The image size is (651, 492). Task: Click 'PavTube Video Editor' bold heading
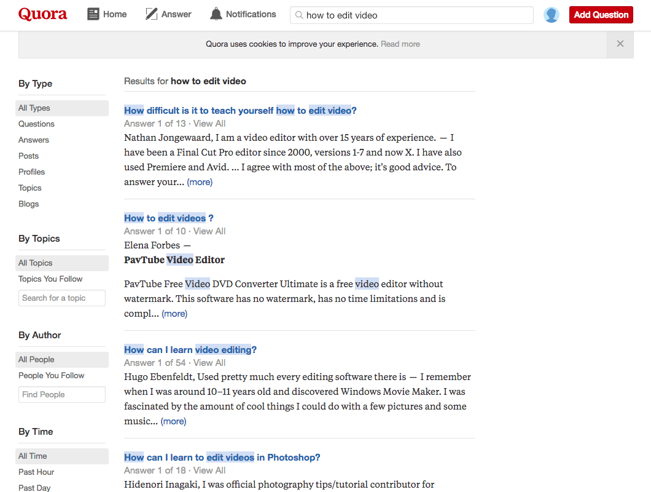coord(174,260)
